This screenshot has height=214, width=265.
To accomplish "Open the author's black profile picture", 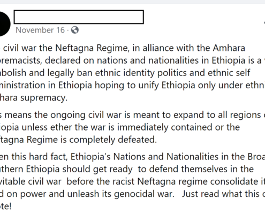I will click(x=4, y=24).
